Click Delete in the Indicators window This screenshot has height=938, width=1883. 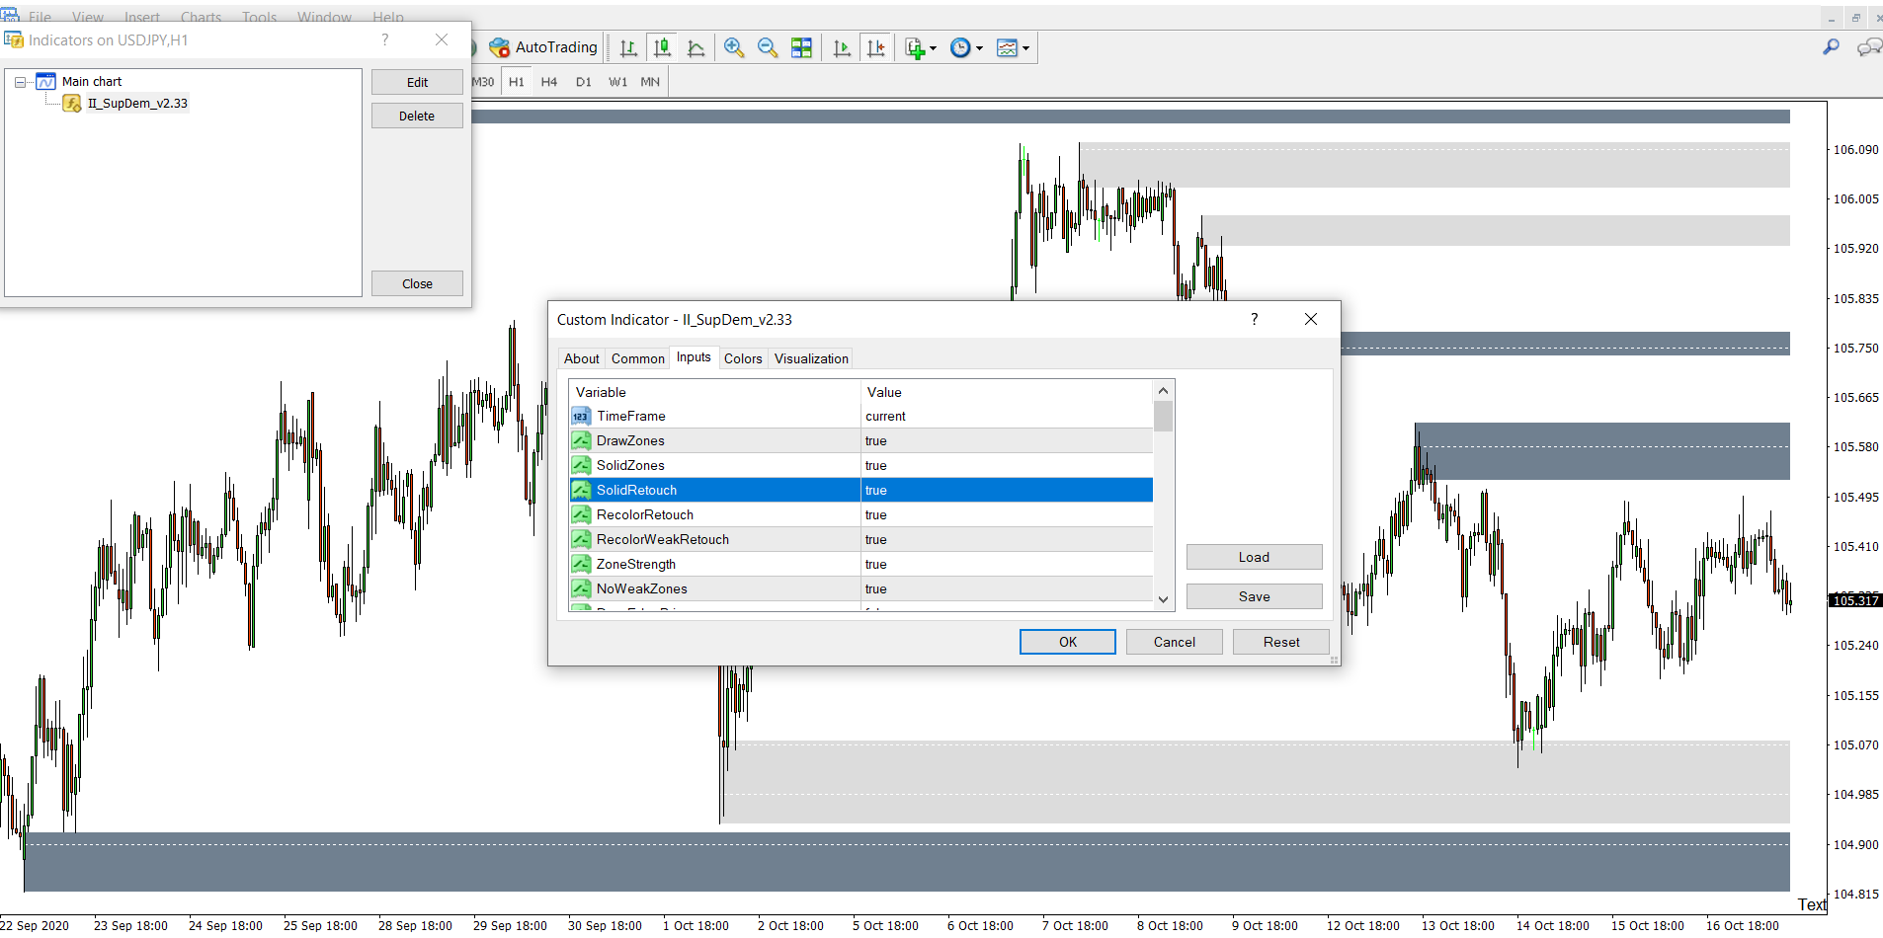[417, 117]
